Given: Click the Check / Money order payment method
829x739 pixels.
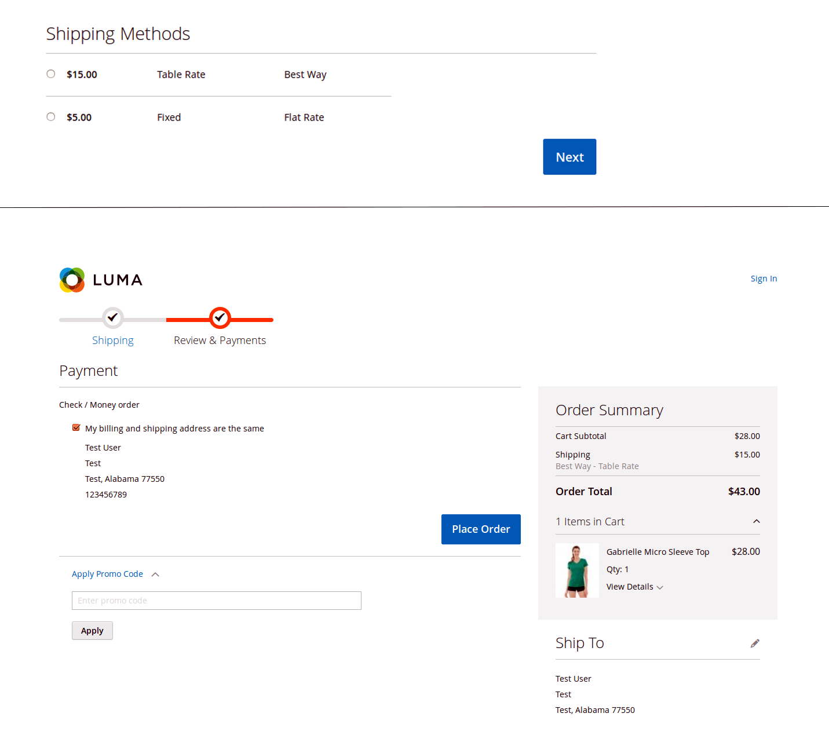Looking at the screenshot, I should pos(99,405).
